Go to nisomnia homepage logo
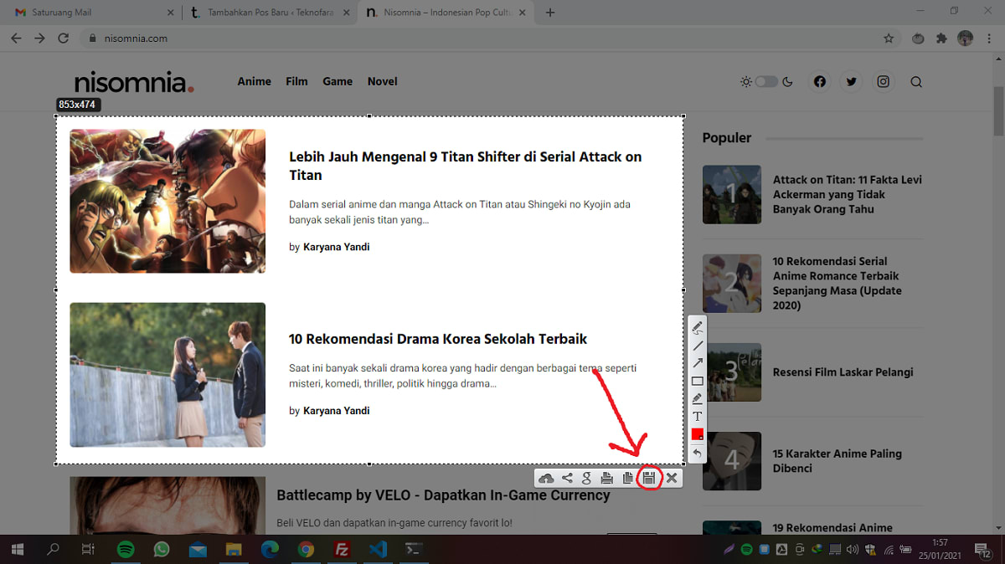This screenshot has height=564, width=1005. (134, 82)
